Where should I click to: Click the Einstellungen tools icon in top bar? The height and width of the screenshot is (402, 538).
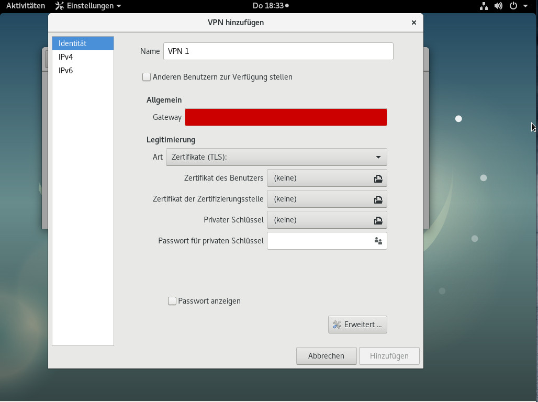(x=60, y=6)
